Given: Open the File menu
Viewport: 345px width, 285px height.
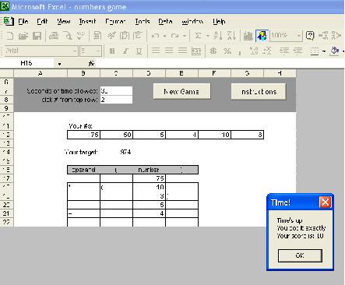Looking at the screenshot, I should [x=23, y=22].
